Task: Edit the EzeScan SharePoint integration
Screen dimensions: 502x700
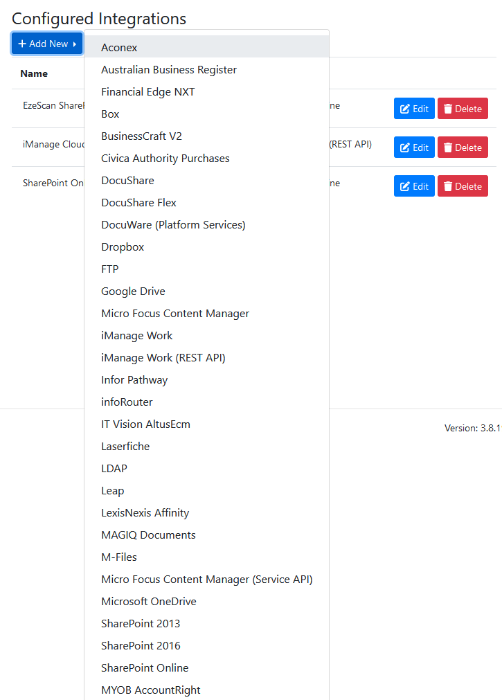Action: click(414, 109)
